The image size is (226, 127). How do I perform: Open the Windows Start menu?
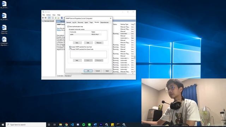tap(3, 125)
